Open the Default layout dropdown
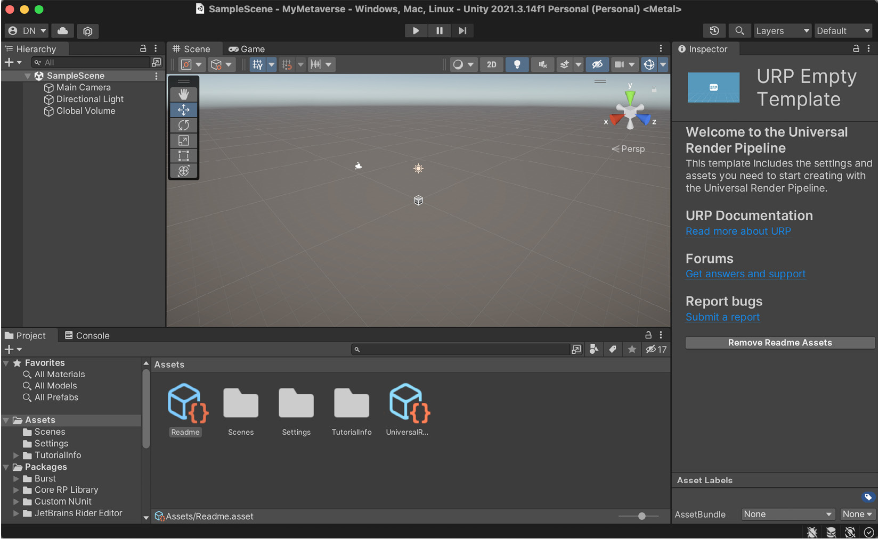The width and height of the screenshot is (879, 539). tap(843, 31)
